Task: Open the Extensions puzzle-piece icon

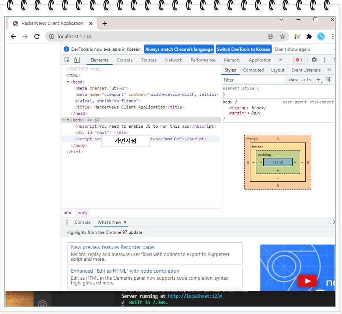Action: 309,37
